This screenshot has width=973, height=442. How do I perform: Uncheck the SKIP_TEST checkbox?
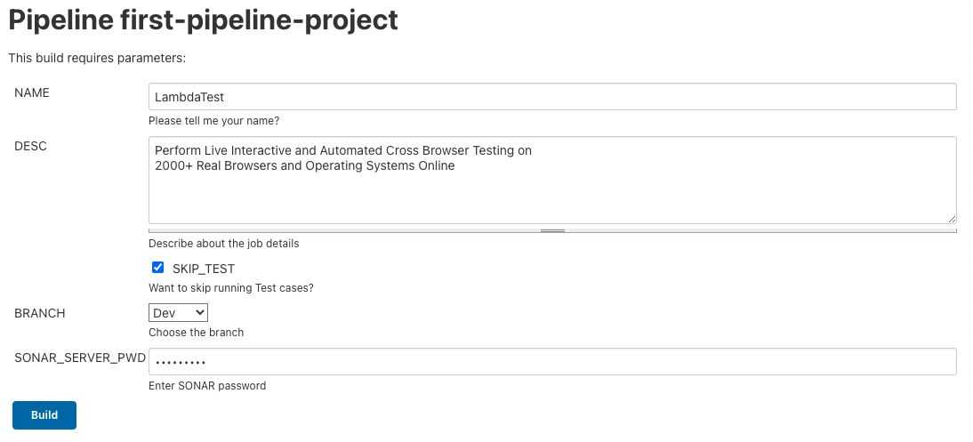(x=158, y=267)
